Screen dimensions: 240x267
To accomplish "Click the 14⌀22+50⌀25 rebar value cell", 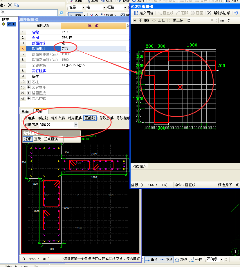I will click(93, 65).
